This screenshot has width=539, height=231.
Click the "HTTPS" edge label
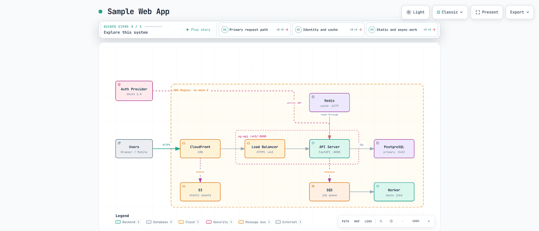point(166,145)
